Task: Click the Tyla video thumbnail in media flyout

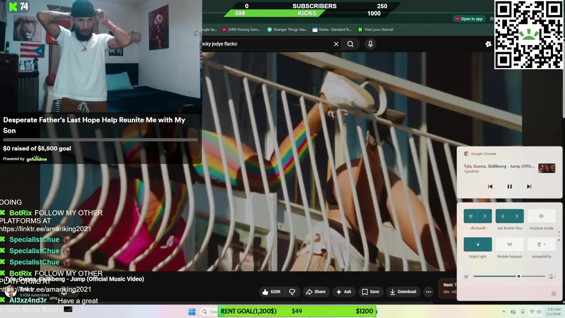Action: pyautogui.click(x=547, y=168)
